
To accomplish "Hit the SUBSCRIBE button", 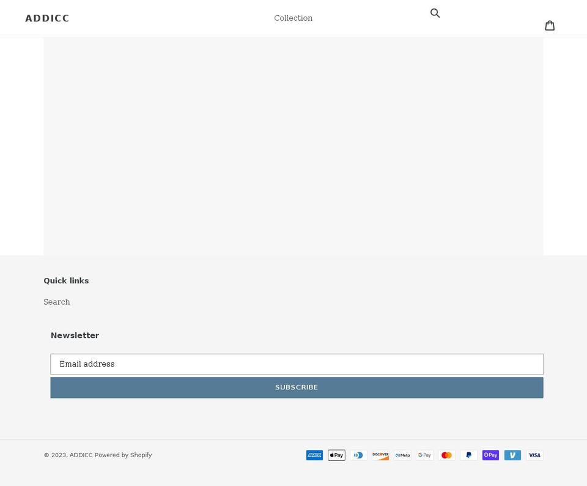I will (297, 387).
